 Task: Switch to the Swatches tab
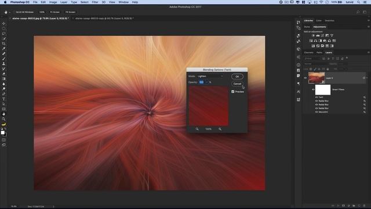(329, 21)
